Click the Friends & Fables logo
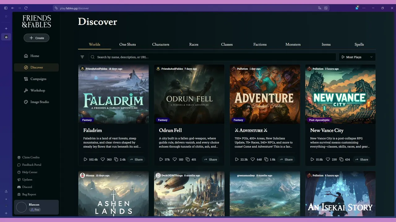Screen dimensions: 396x222 tap(37, 21)
